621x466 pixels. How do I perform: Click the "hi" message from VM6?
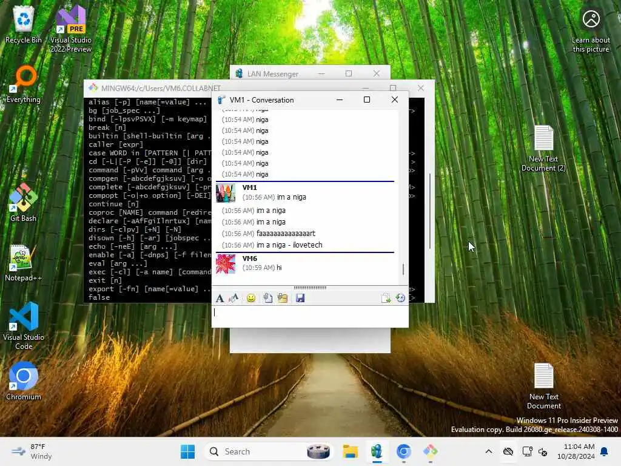click(x=279, y=268)
